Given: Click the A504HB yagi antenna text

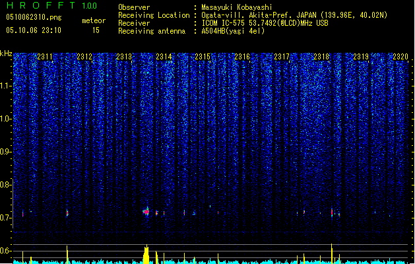Looking at the screenshot, I should click(233, 31).
